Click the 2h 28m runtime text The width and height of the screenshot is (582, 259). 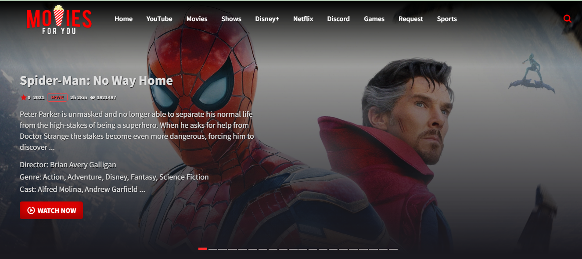point(79,97)
